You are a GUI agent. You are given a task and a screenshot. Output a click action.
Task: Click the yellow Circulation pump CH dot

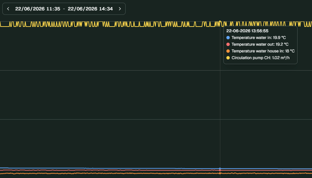coord(228,58)
